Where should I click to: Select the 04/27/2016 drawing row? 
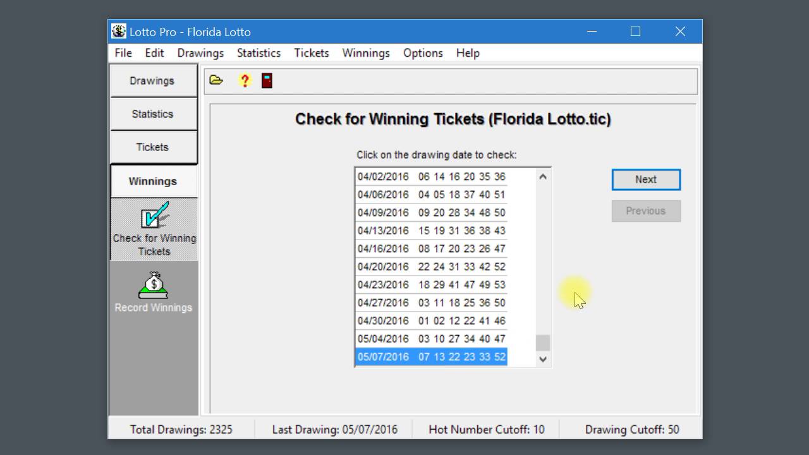(x=431, y=303)
